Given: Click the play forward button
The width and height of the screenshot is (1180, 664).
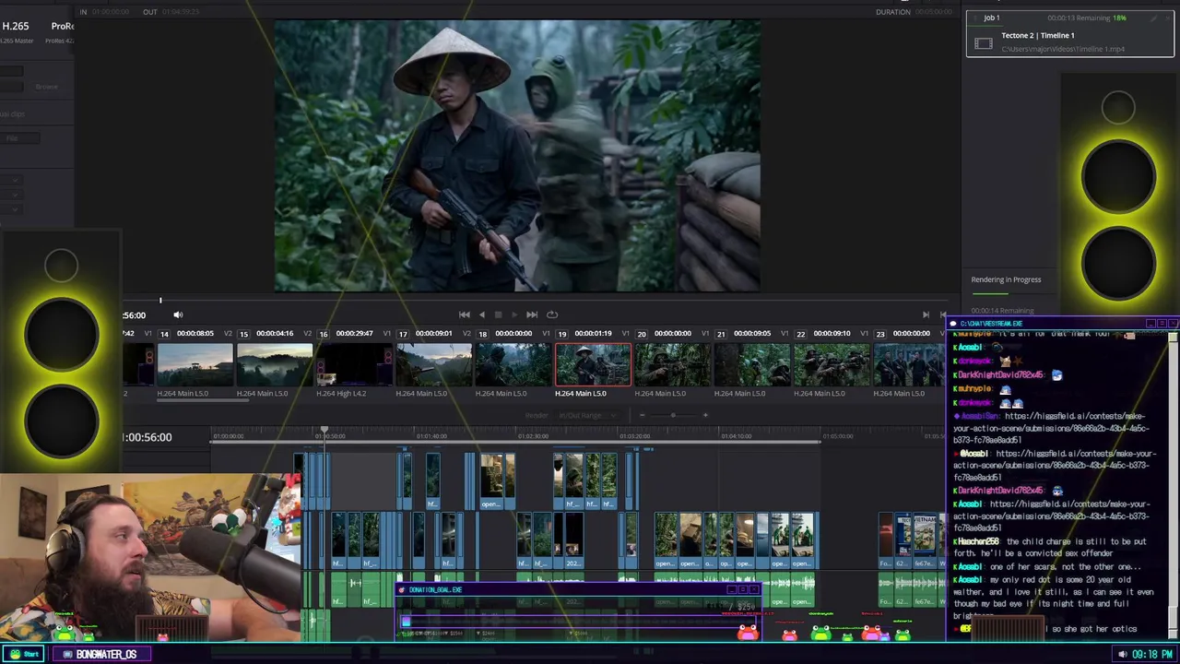Looking at the screenshot, I should [514, 314].
